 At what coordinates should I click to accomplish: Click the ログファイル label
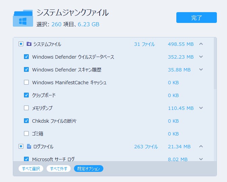43,147
